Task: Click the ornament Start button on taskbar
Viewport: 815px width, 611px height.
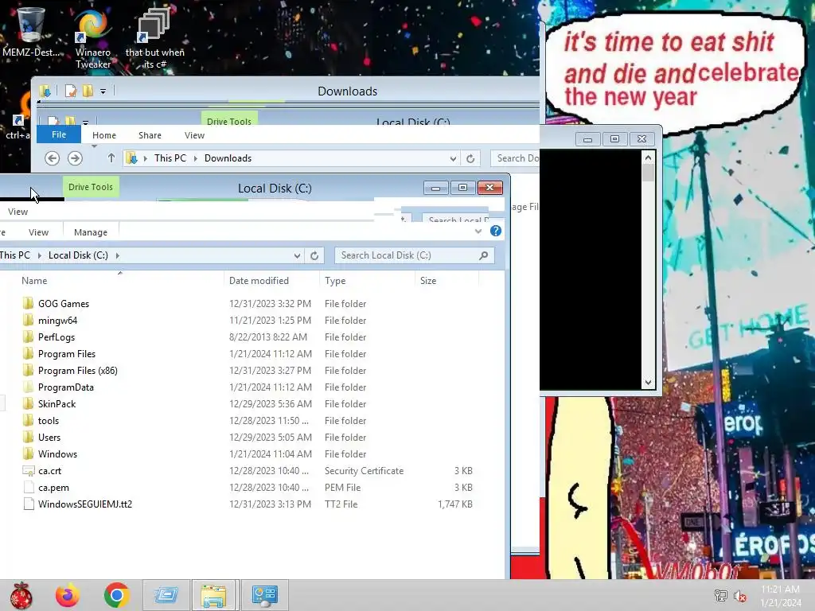Action: [x=21, y=595]
